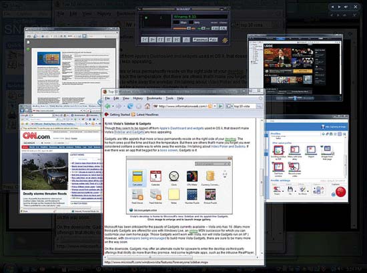Click Winamp's Previous track button

145,40
